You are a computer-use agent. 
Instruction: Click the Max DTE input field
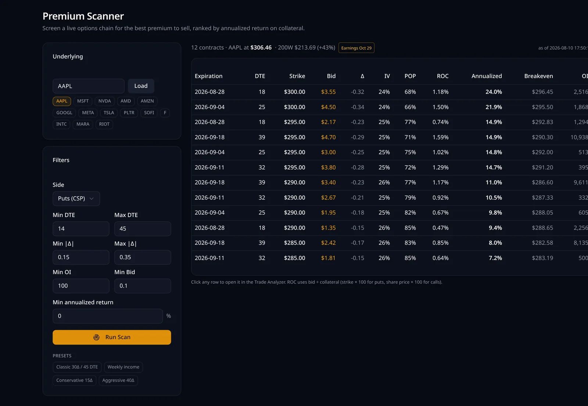click(143, 229)
